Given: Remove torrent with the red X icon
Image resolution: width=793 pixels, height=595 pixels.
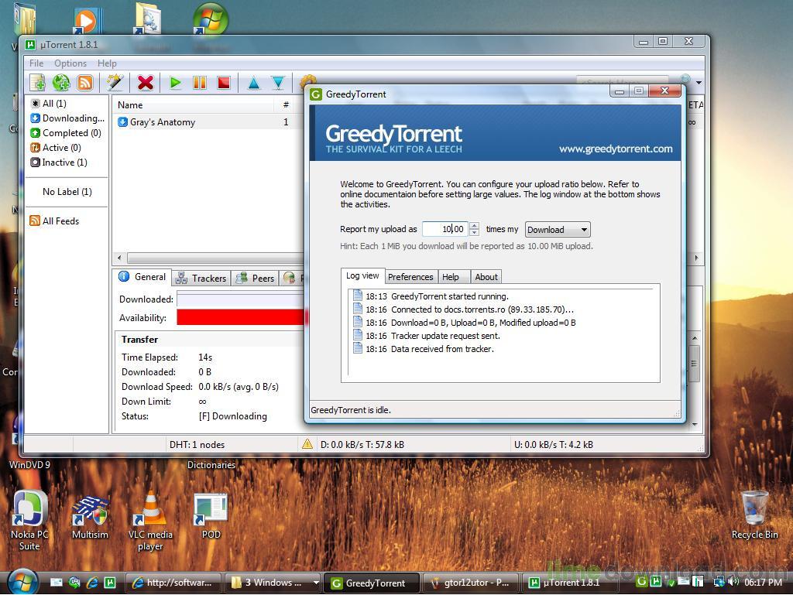Looking at the screenshot, I should 145,83.
